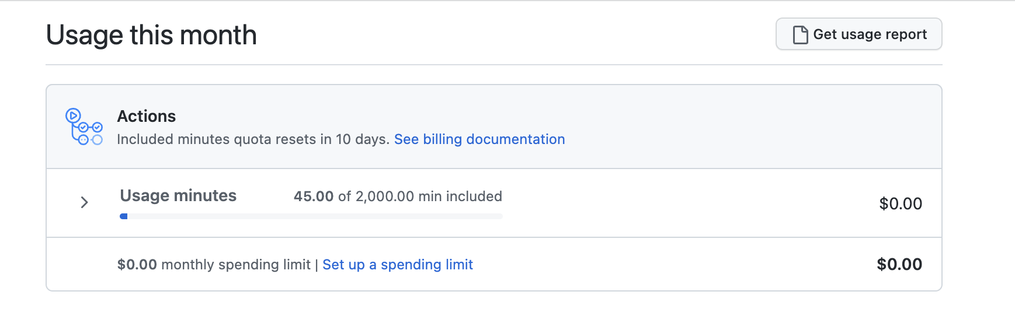Click the Set up a spending limit link

point(397,265)
